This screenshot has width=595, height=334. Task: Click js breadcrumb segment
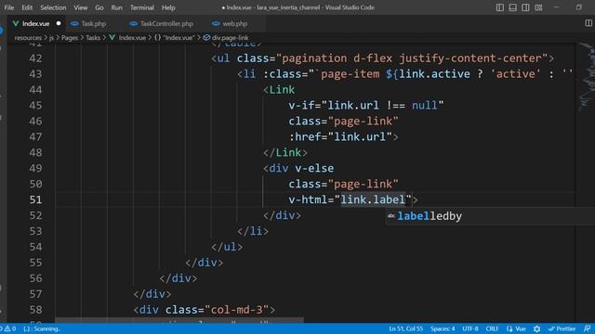[x=52, y=37]
